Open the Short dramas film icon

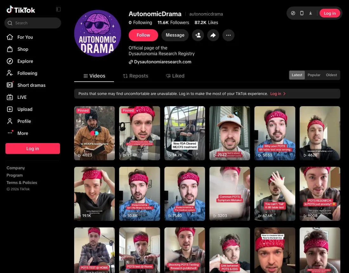pyautogui.click(x=10, y=85)
